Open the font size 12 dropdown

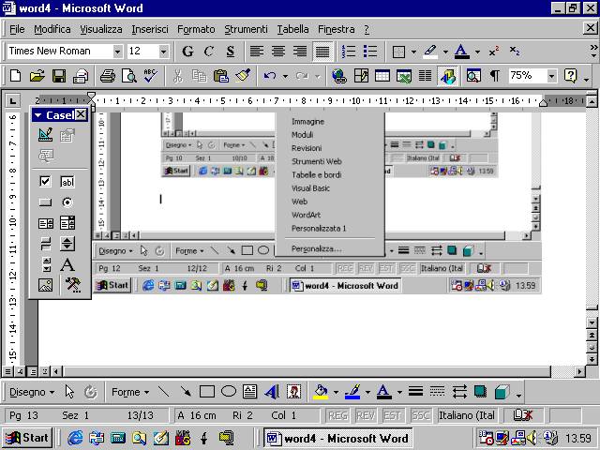163,52
